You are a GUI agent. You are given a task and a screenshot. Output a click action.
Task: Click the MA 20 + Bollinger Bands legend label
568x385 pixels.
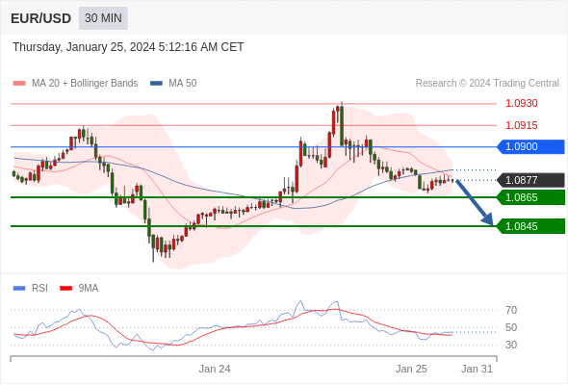pos(85,84)
